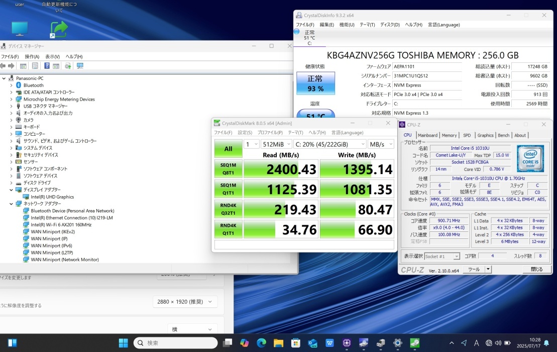Run the SEQ1M Q1T1 benchmark button
This screenshot has width=557, height=352.
[229, 189]
